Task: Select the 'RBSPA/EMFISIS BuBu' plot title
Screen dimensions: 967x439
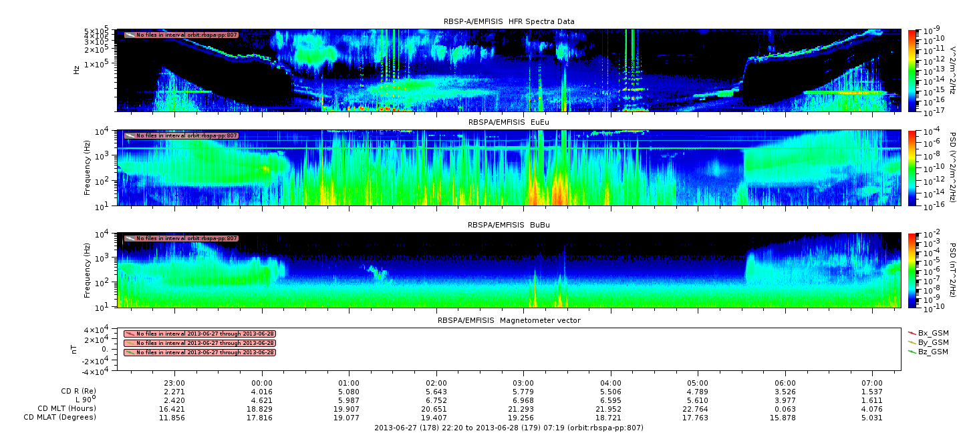Action: click(509, 225)
